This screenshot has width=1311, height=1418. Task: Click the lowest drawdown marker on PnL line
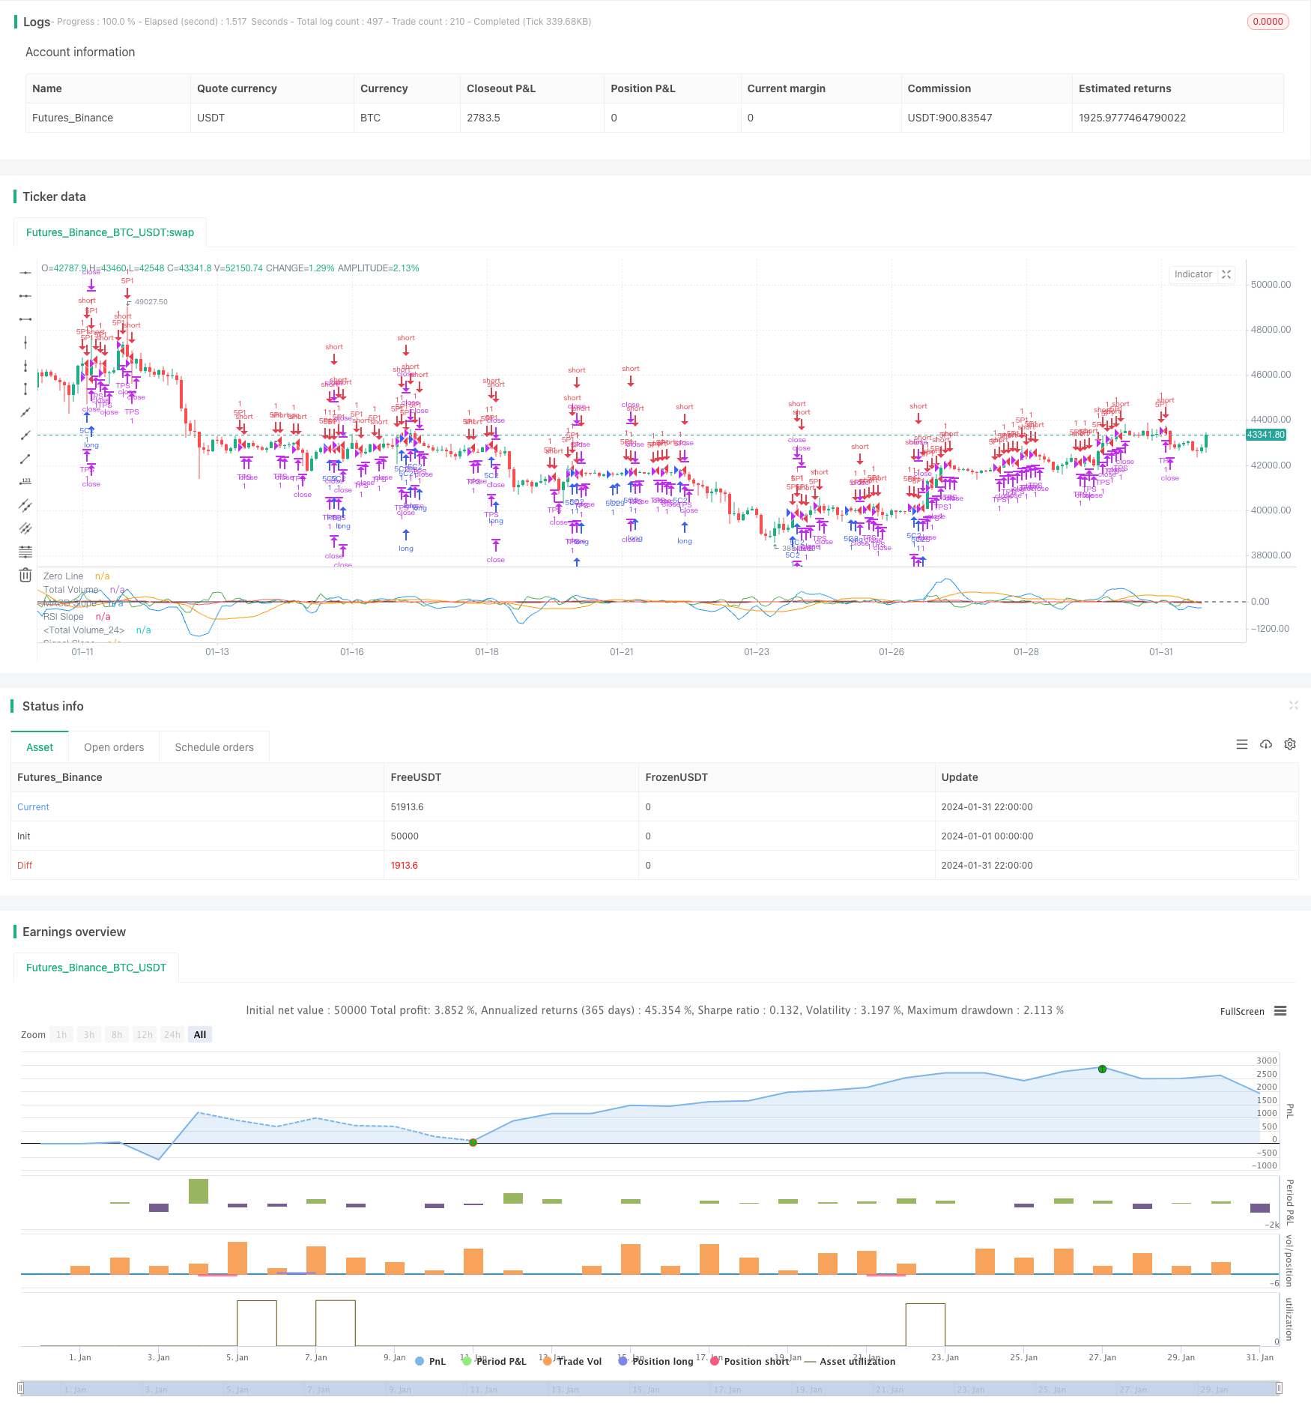(473, 1142)
